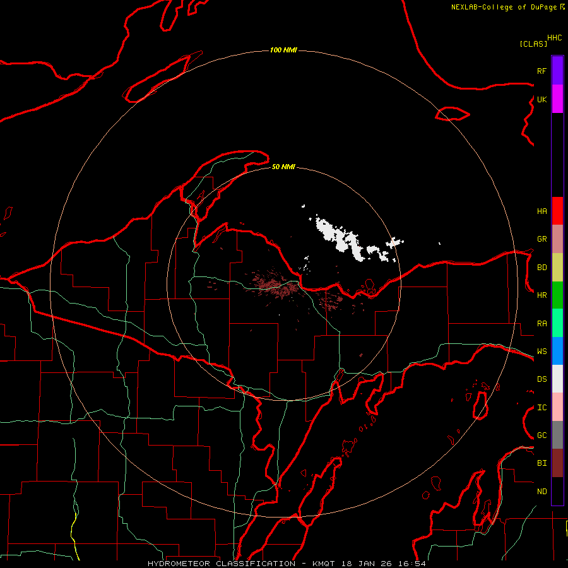The image size is (568, 568).
Task: Select the light pink IC ice crystals swatch
Action: [557, 407]
